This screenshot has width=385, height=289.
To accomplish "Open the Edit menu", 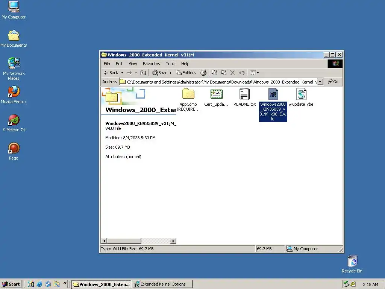I will click(x=119, y=64).
